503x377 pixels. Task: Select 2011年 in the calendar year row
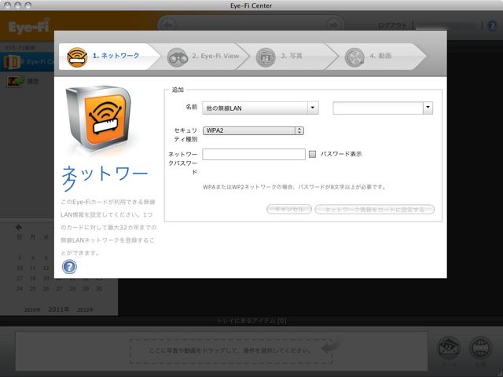pyautogui.click(x=58, y=309)
